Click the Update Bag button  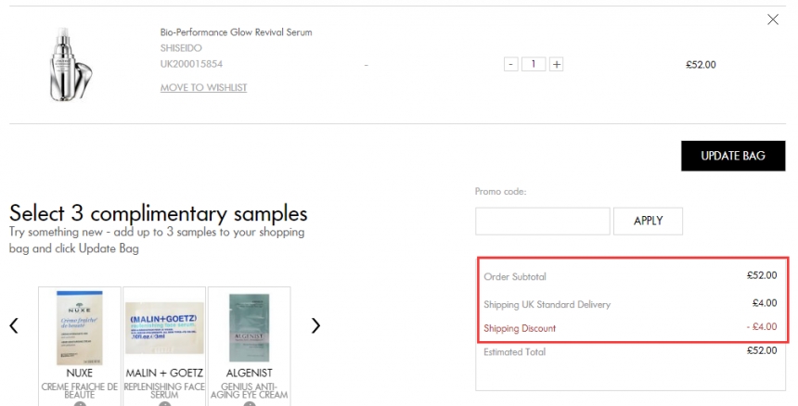coord(733,156)
